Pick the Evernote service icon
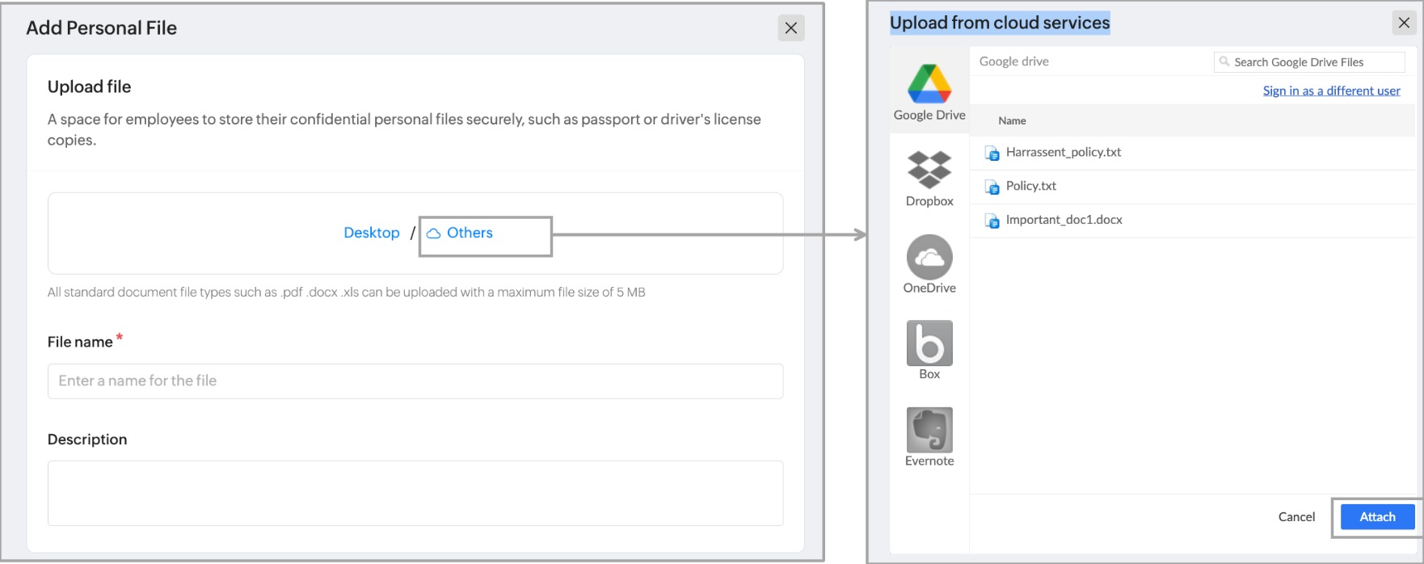Viewport: 1424px width, 564px height. (929, 430)
